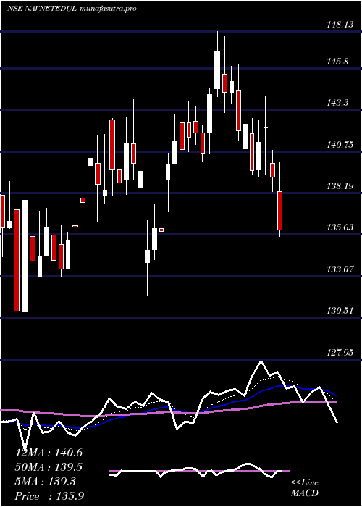The height and width of the screenshot is (507, 362).
Task: Open the MACD inset chart box
Action: pyautogui.click(x=199, y=471)
